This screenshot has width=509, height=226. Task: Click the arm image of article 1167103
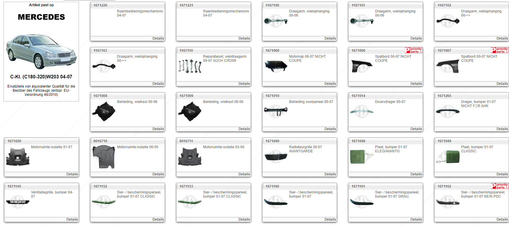click(104, 66)
